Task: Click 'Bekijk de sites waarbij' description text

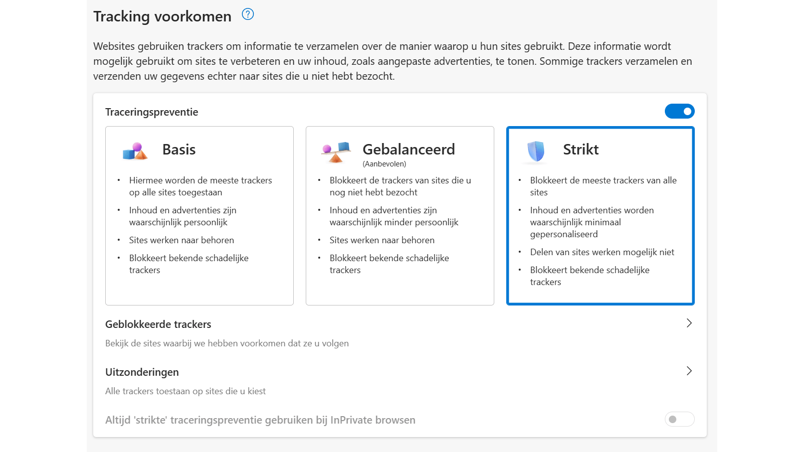Action: (227, 343)
